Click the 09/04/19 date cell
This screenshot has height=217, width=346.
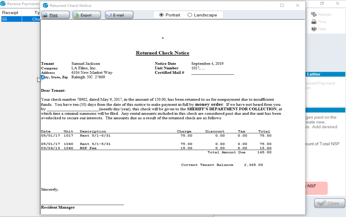click(51, 148)
